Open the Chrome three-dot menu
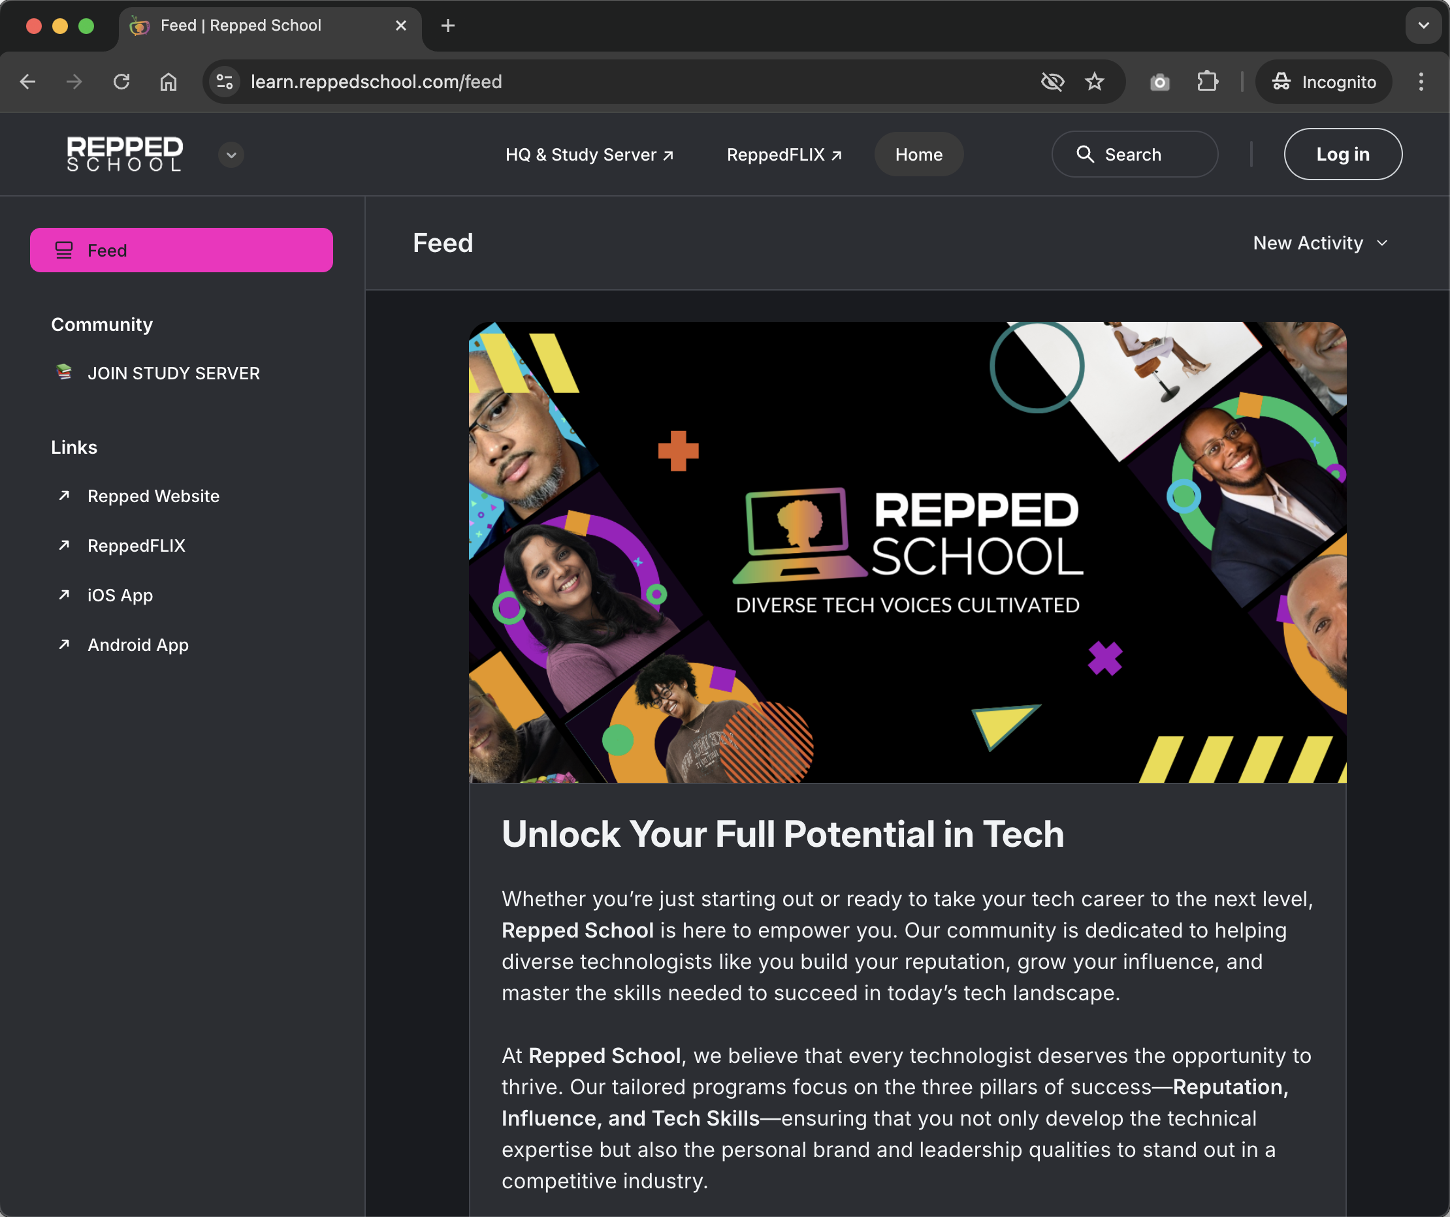Viewport: 1450px width, 1217px height. [1421, 82]
